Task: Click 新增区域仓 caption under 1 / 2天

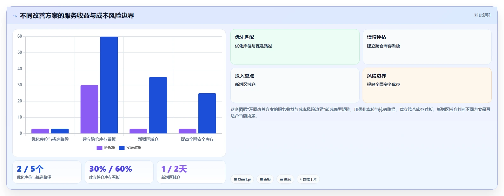Action: tap(171, 177)
